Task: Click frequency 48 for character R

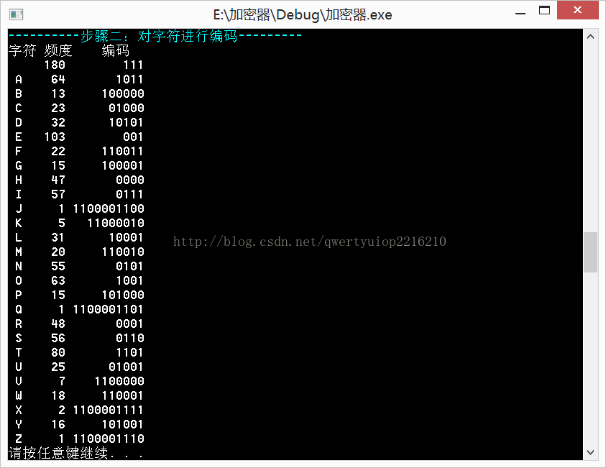Action: pyautogui.click(x=58, y=324)
